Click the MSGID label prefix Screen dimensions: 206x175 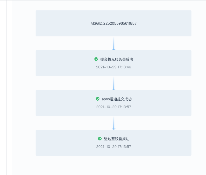(96, 23)
